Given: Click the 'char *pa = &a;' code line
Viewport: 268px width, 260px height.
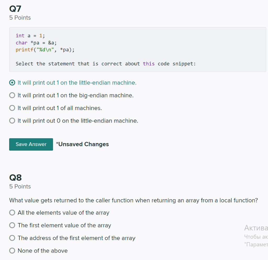Looking at the screenshot, I should 36,43.
